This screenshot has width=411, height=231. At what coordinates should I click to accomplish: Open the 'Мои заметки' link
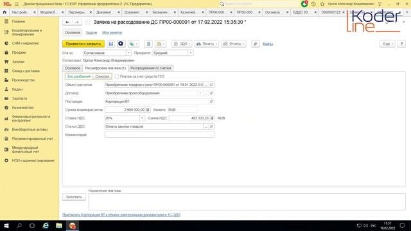[112, 33]
